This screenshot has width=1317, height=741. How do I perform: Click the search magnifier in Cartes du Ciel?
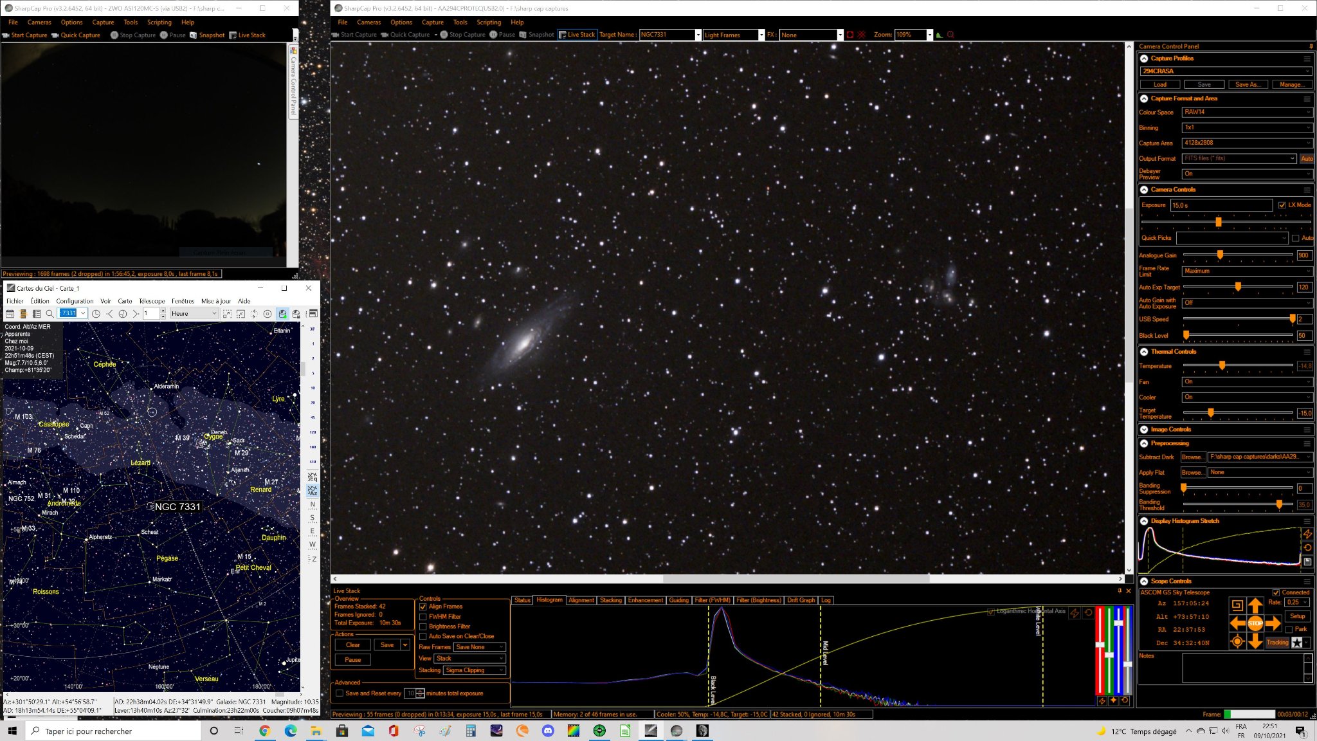click(x=50, y=314)
